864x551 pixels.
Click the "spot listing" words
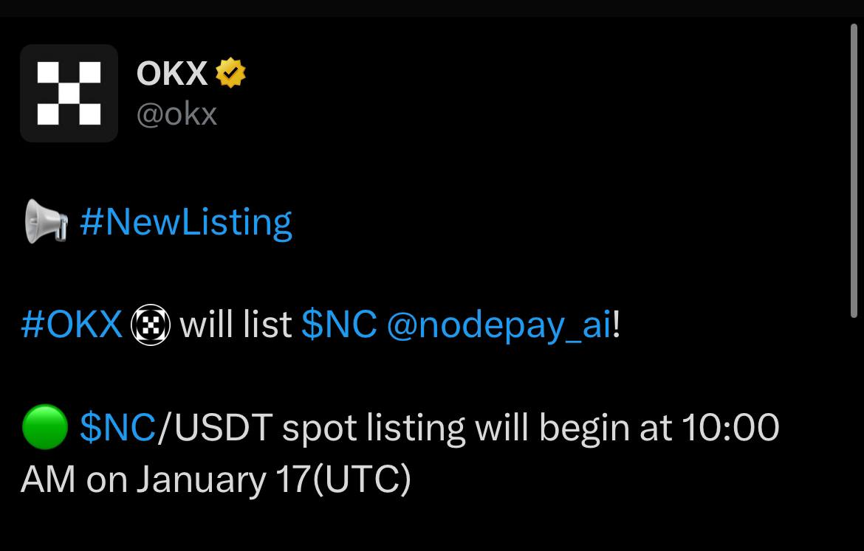(x=374, y=429)
